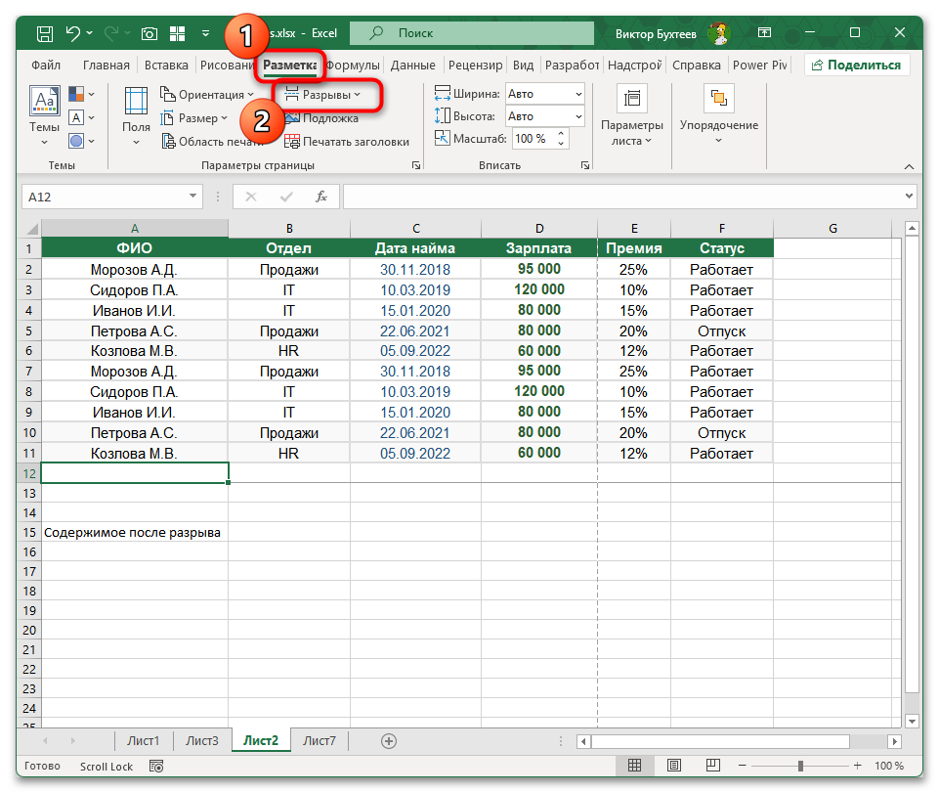Screen dimensions: 939x793
Task: Expand the Разрывы breaks dropdown
Action: 322,95
